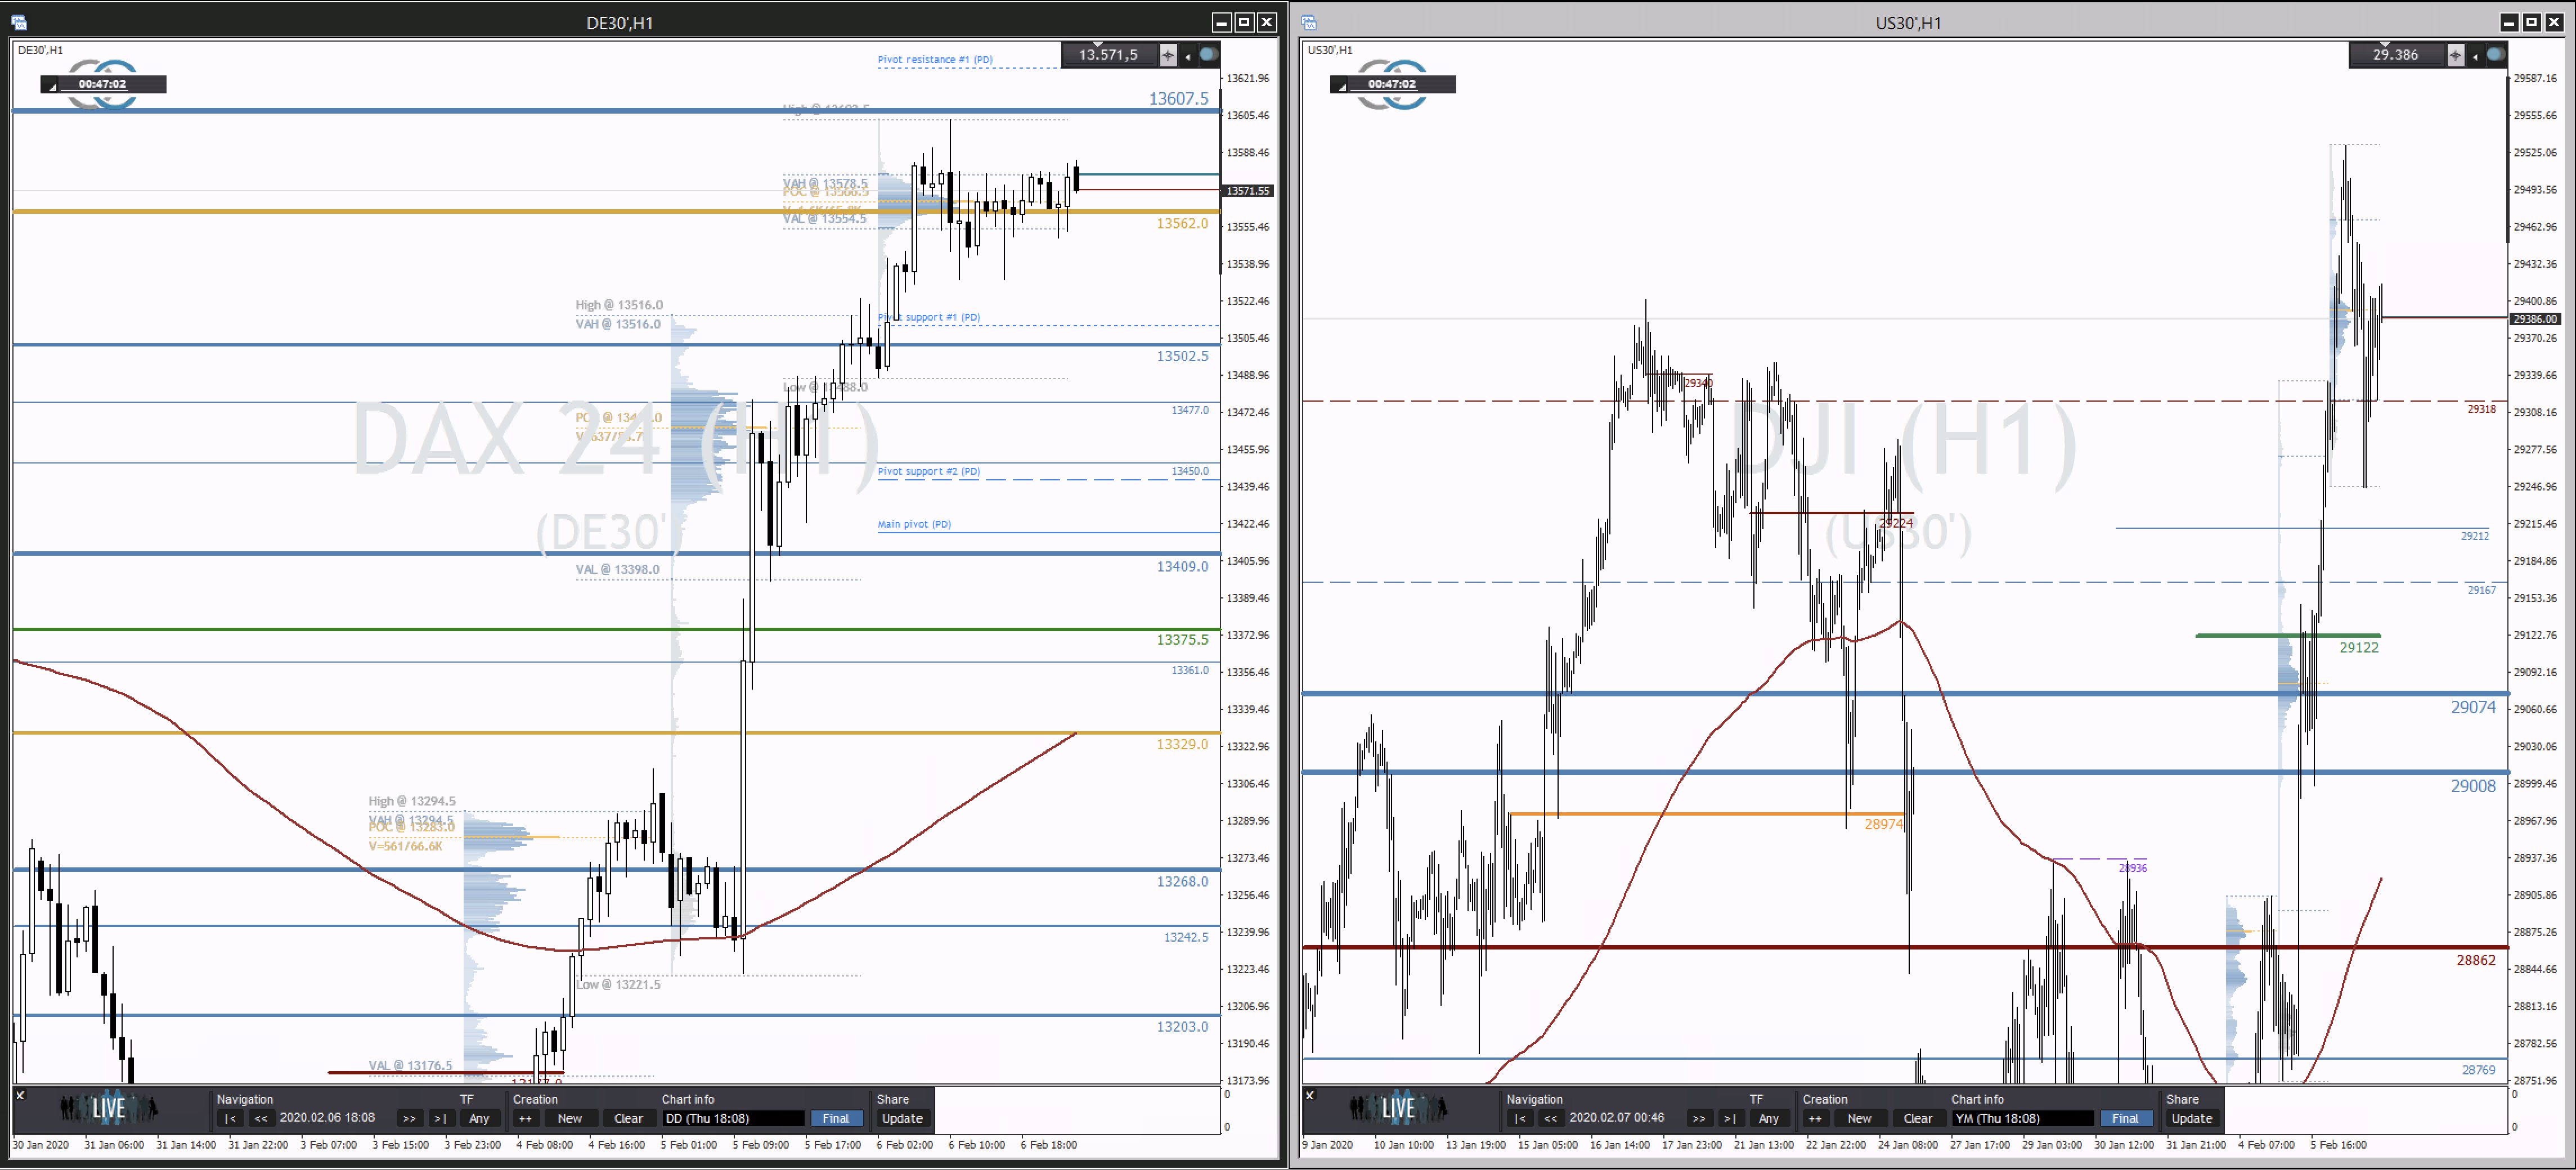Expand small left arrow in US30 price panel
Viewport: 2576px width, 1170px height.
[2476, 57]
